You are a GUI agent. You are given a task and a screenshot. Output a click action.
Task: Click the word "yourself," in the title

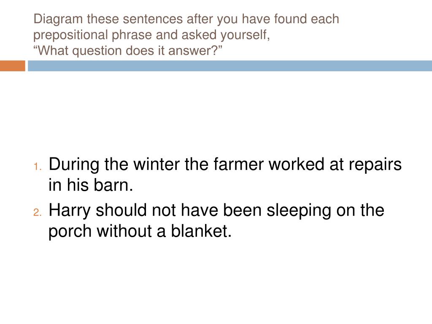tap(245, 35)
